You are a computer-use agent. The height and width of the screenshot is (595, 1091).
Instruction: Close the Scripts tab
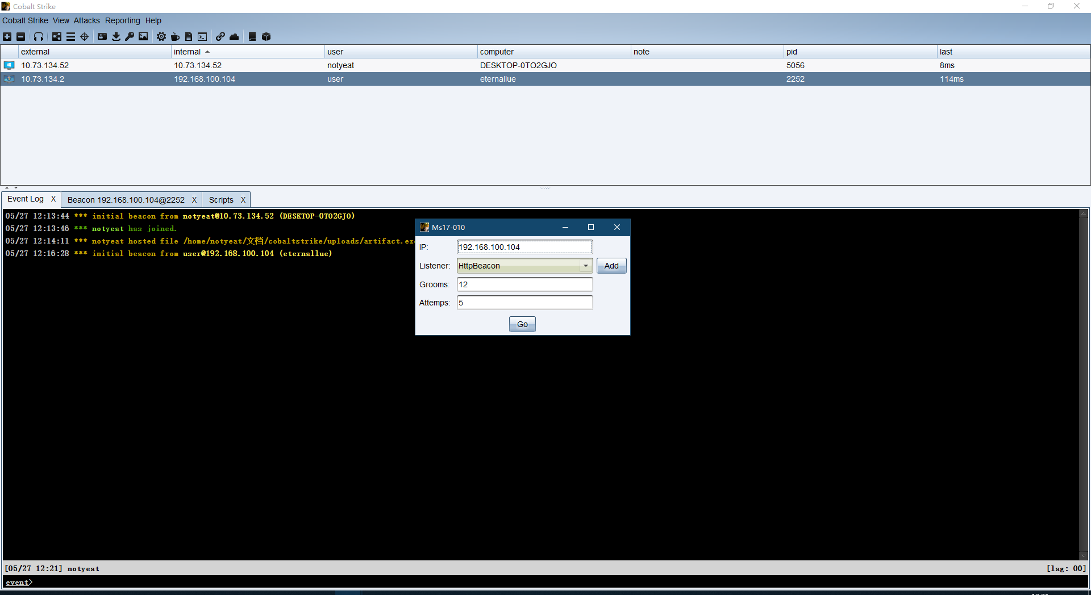(243, 200)
